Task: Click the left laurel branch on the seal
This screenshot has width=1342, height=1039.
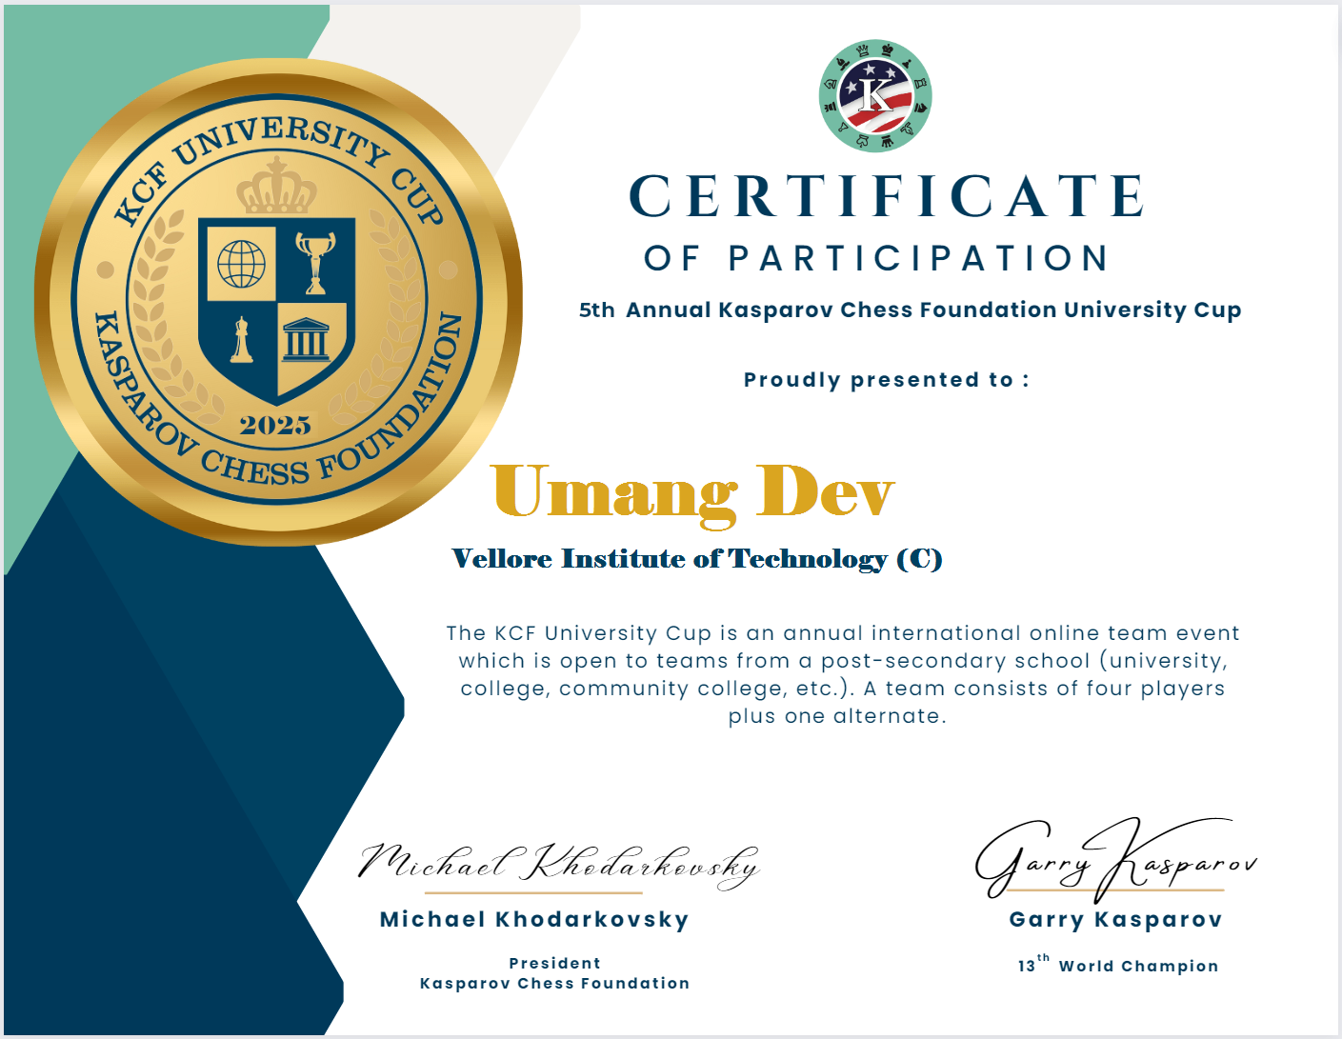Action: 157,314
